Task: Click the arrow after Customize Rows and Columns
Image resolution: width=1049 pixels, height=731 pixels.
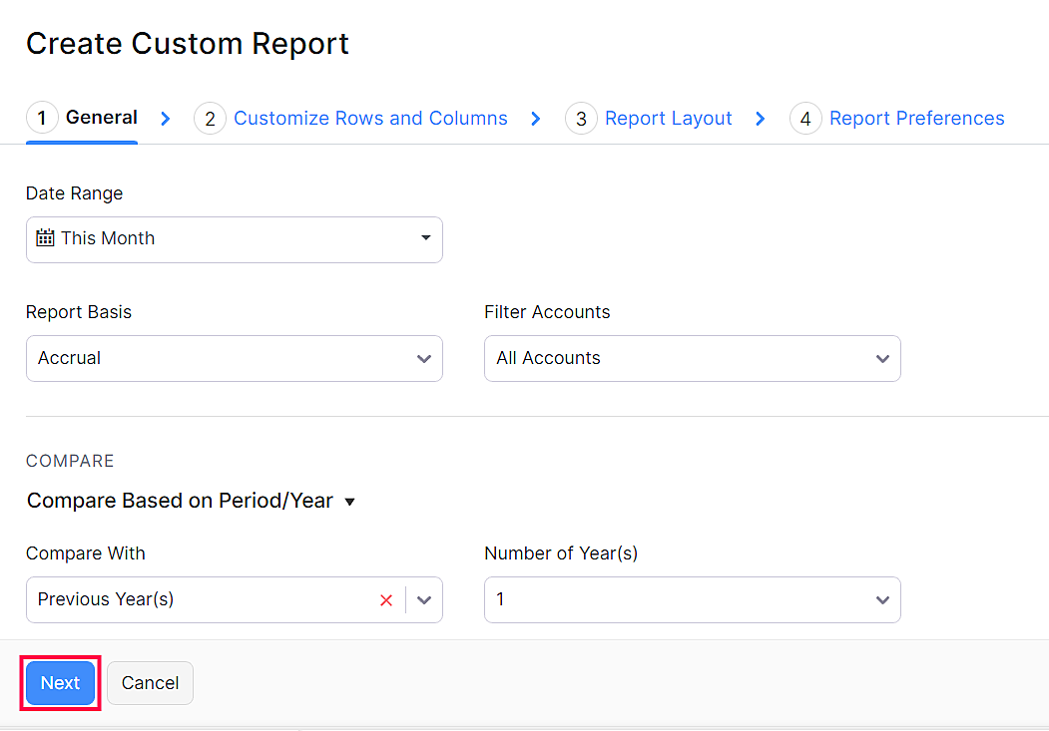Action: click(x=536, y=119)
